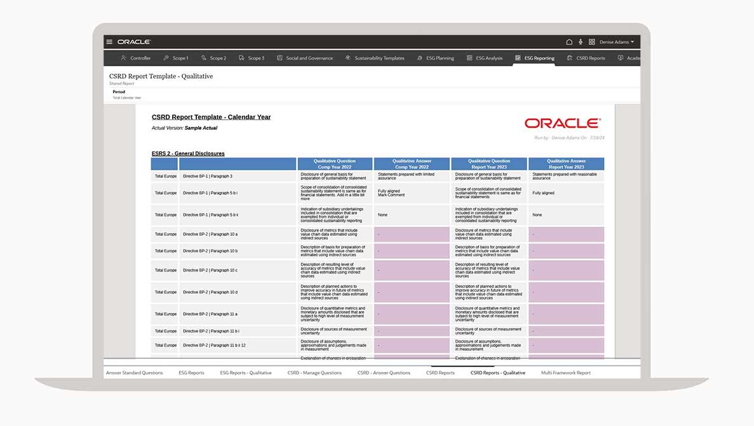Click the Social and Governance icon

pos(279,58)
